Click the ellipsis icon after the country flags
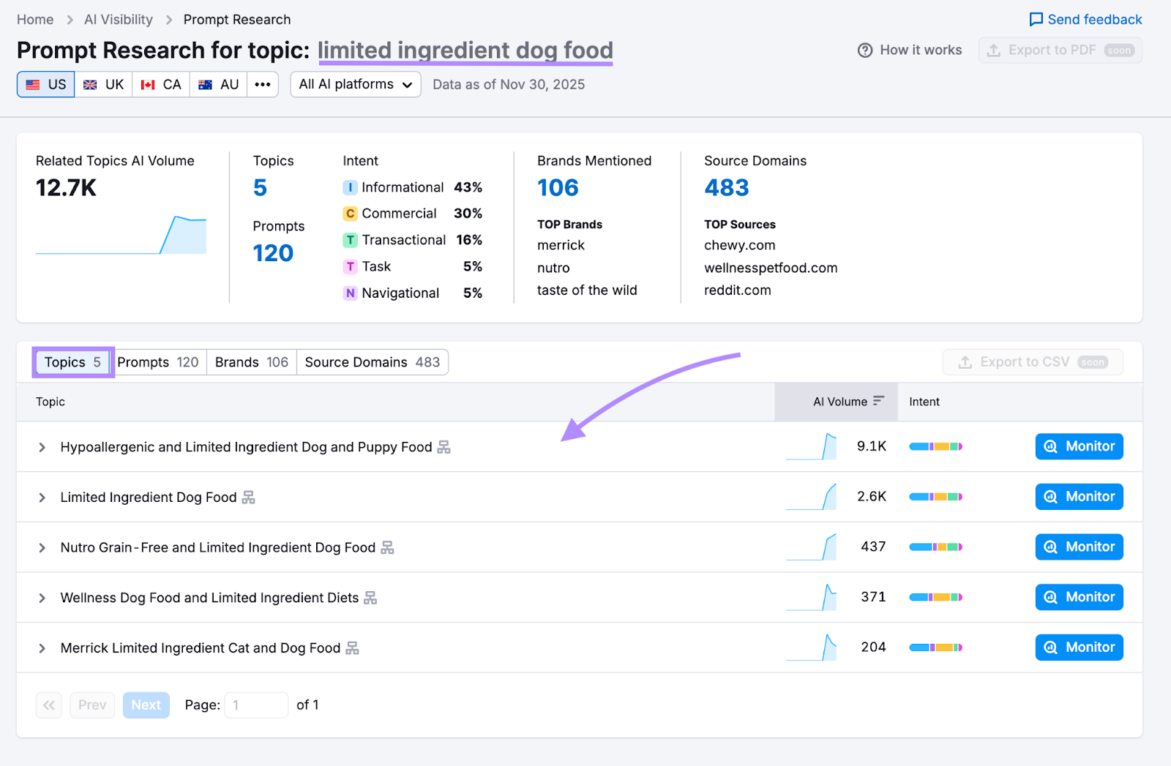This screenshot has height=766, width=1171. [262, 84]
